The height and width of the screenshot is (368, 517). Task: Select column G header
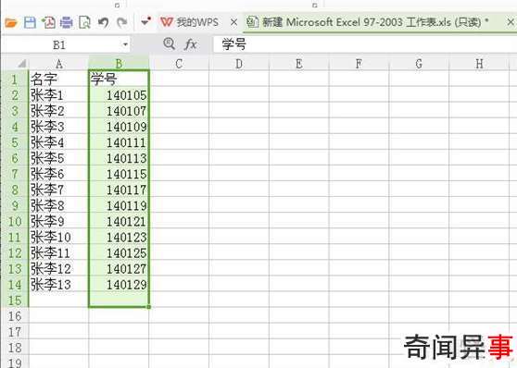coord(419,64)
